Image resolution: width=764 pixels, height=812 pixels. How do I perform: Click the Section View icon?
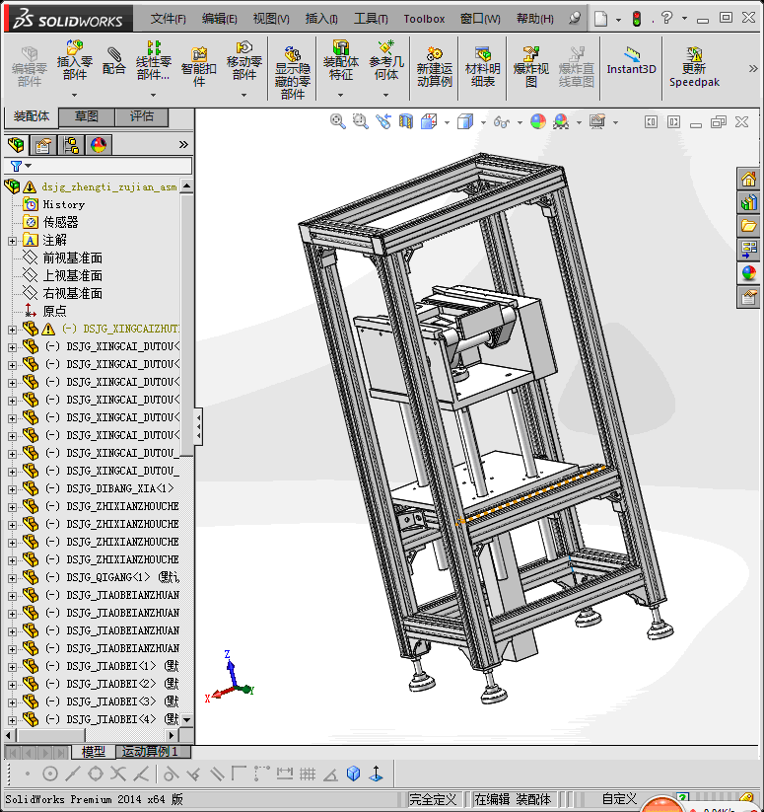pos(406,121)
